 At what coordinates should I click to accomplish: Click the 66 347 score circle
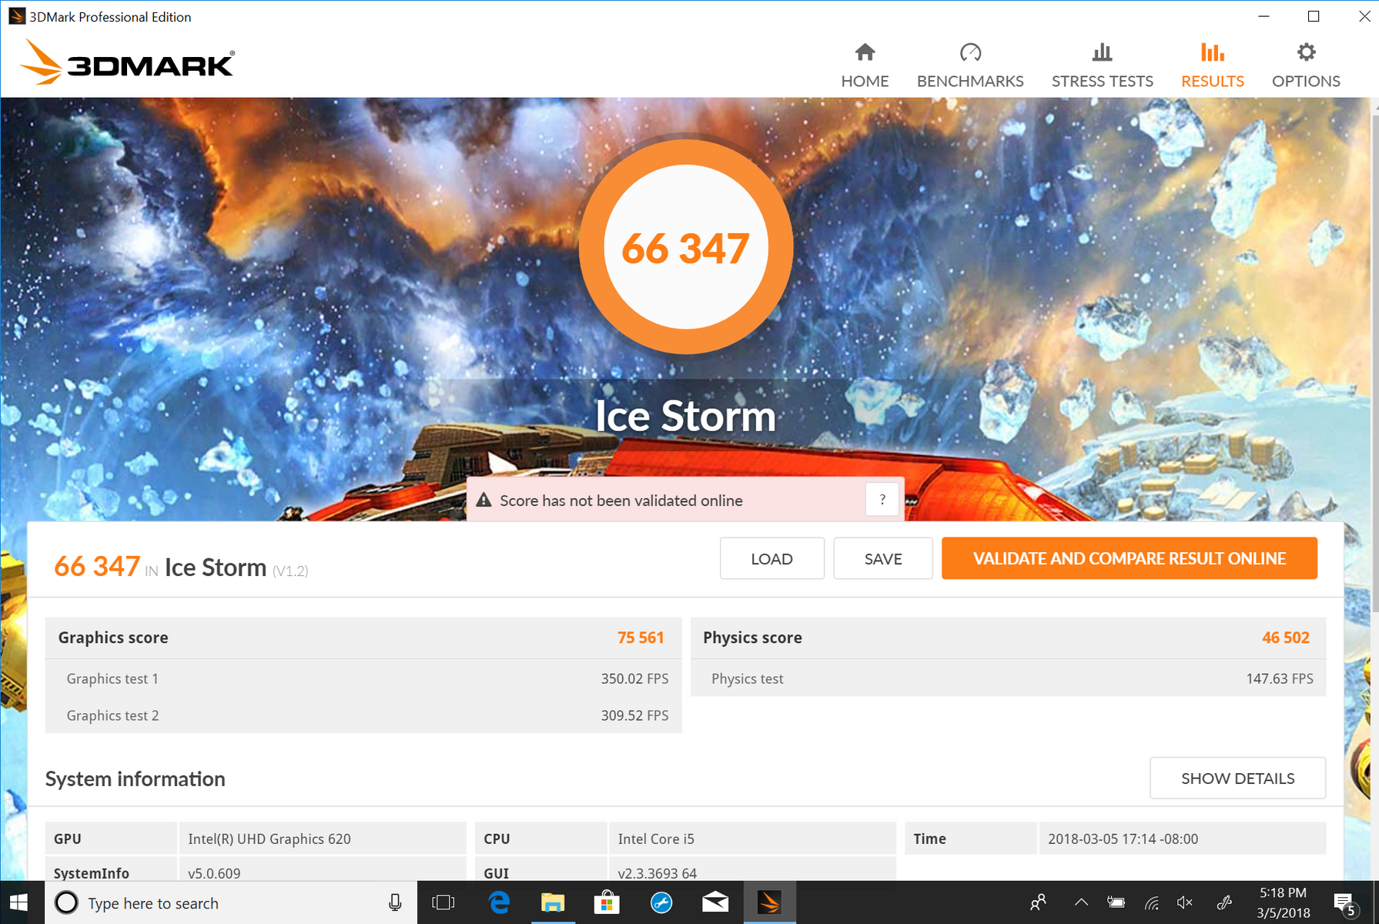[x=685, y=247]
